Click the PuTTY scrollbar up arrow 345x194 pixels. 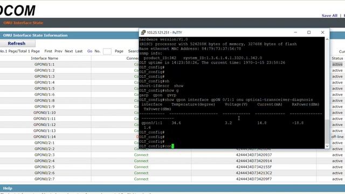[x=327, y=39]
